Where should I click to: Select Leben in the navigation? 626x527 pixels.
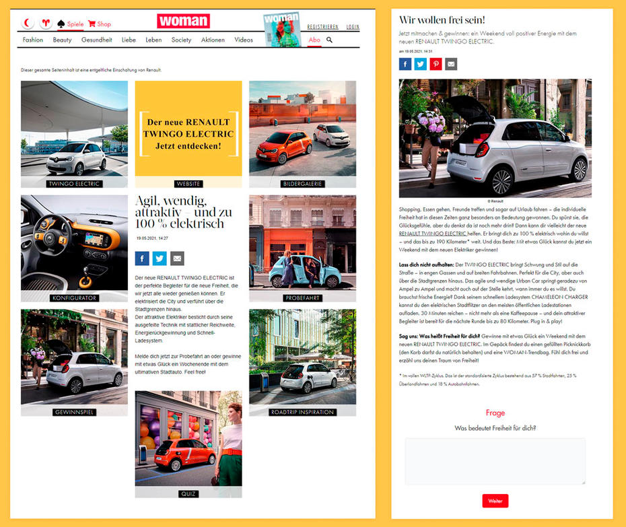(153, 40)
